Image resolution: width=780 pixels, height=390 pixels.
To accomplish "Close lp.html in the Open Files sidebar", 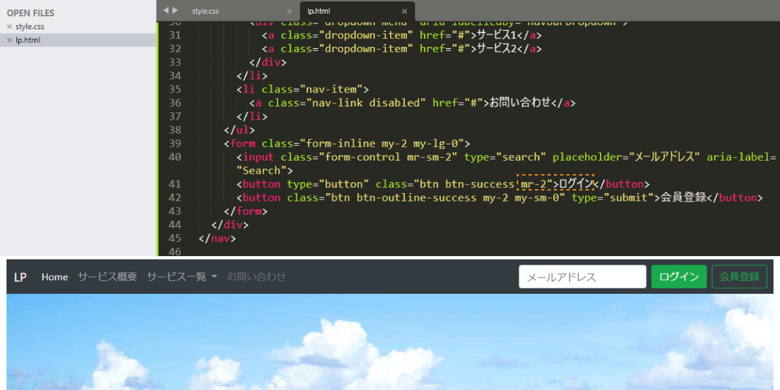I will (x=9, y=40).
